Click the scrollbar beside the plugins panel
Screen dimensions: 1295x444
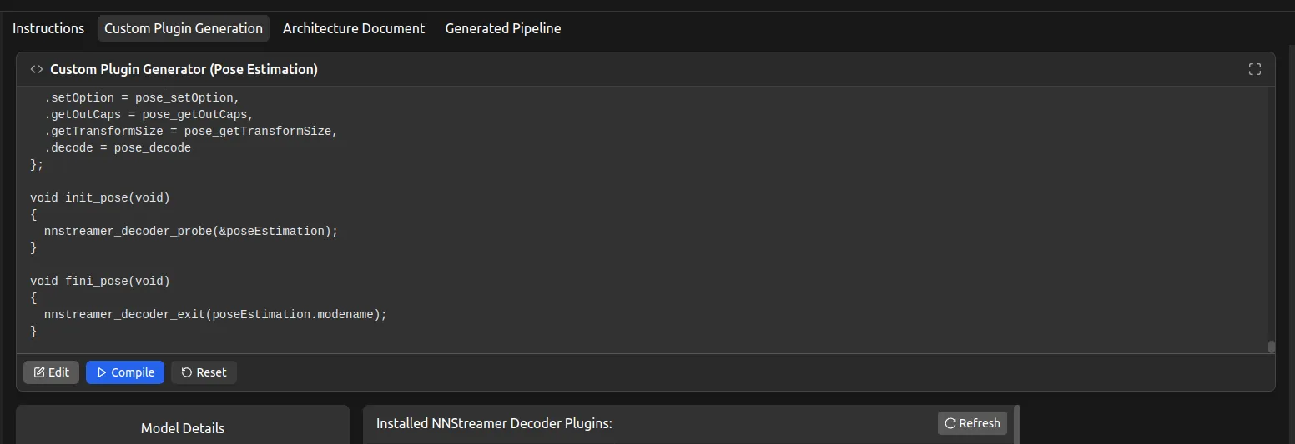coord(1017,424)
